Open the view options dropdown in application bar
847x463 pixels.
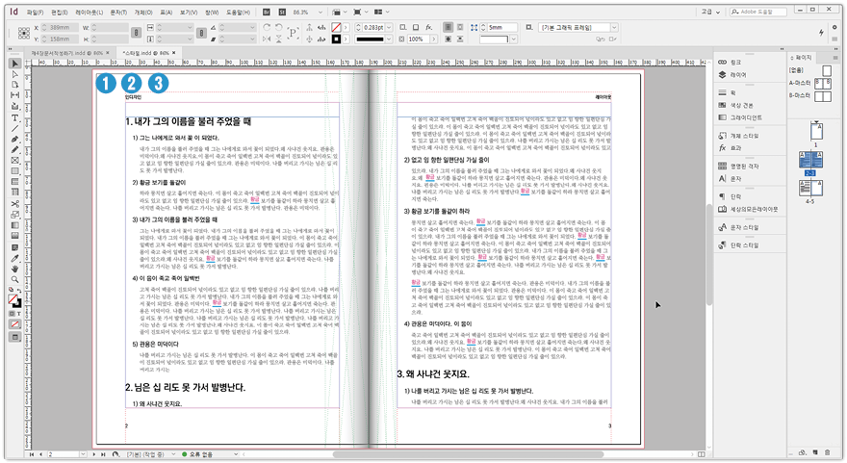click(x=339, y=12)
